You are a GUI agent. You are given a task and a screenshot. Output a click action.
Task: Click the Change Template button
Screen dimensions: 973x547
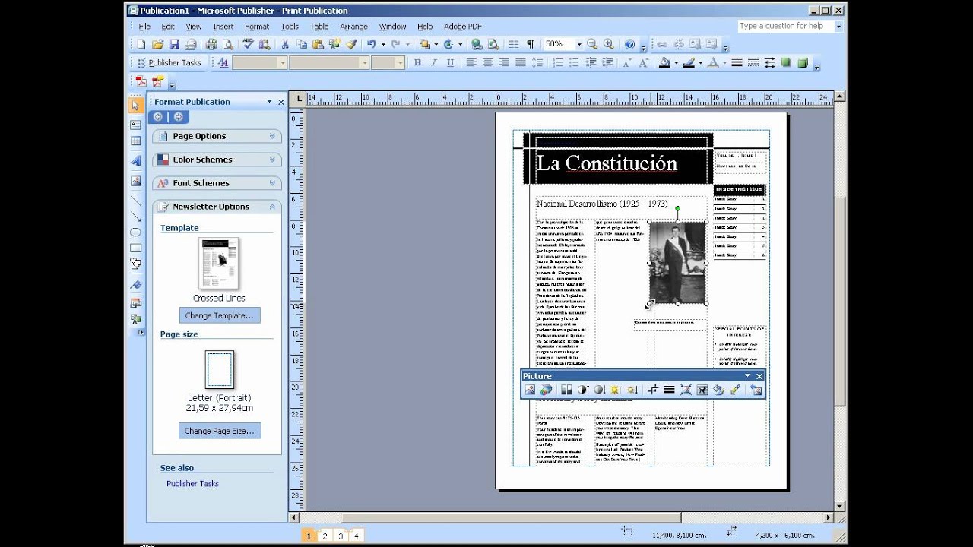click(219, 315)
